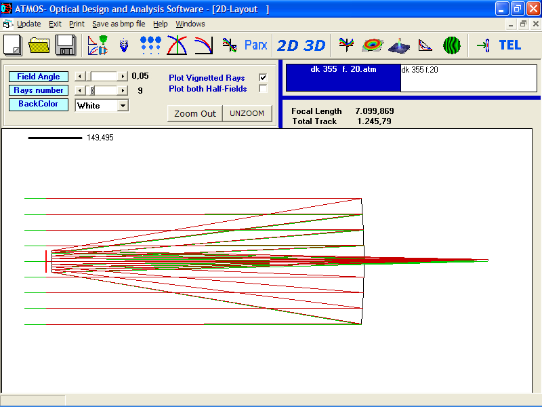
Task: Click the Parx paraxial data icon
Action: 255,45
